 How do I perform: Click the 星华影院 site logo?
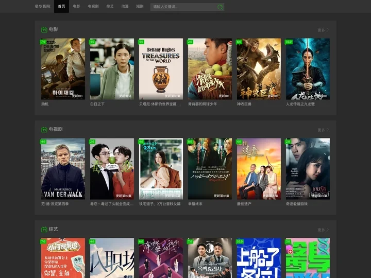(43, 6)
